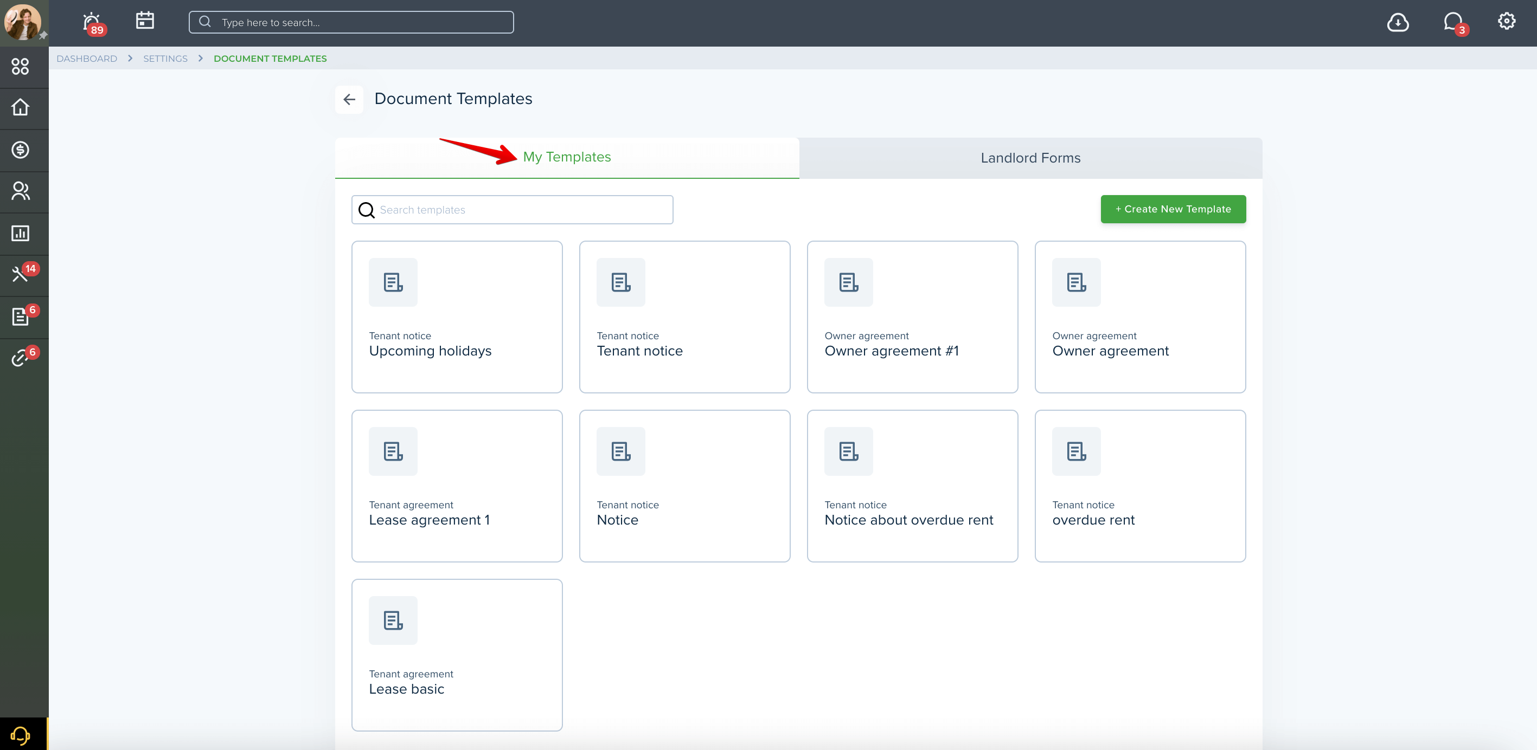Viewport: 1537px width, 750px height.
Task: Open the plain Owner agreement template title
Action: pos(1110,351)
